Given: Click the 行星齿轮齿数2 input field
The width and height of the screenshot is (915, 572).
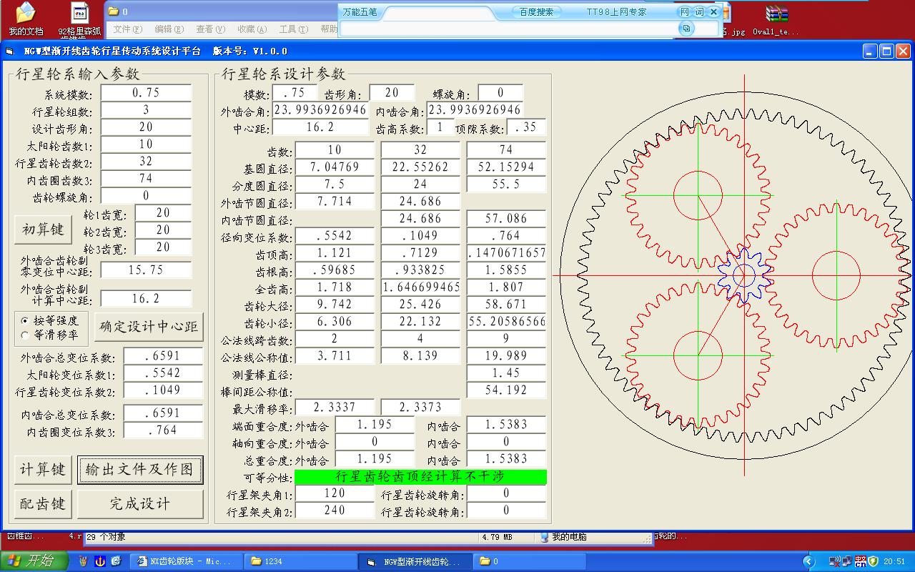Looking at the screenshot, I should (146, 162).
